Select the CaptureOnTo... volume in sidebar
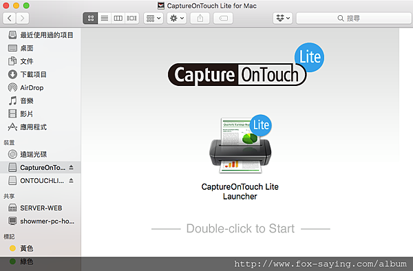 41,167
